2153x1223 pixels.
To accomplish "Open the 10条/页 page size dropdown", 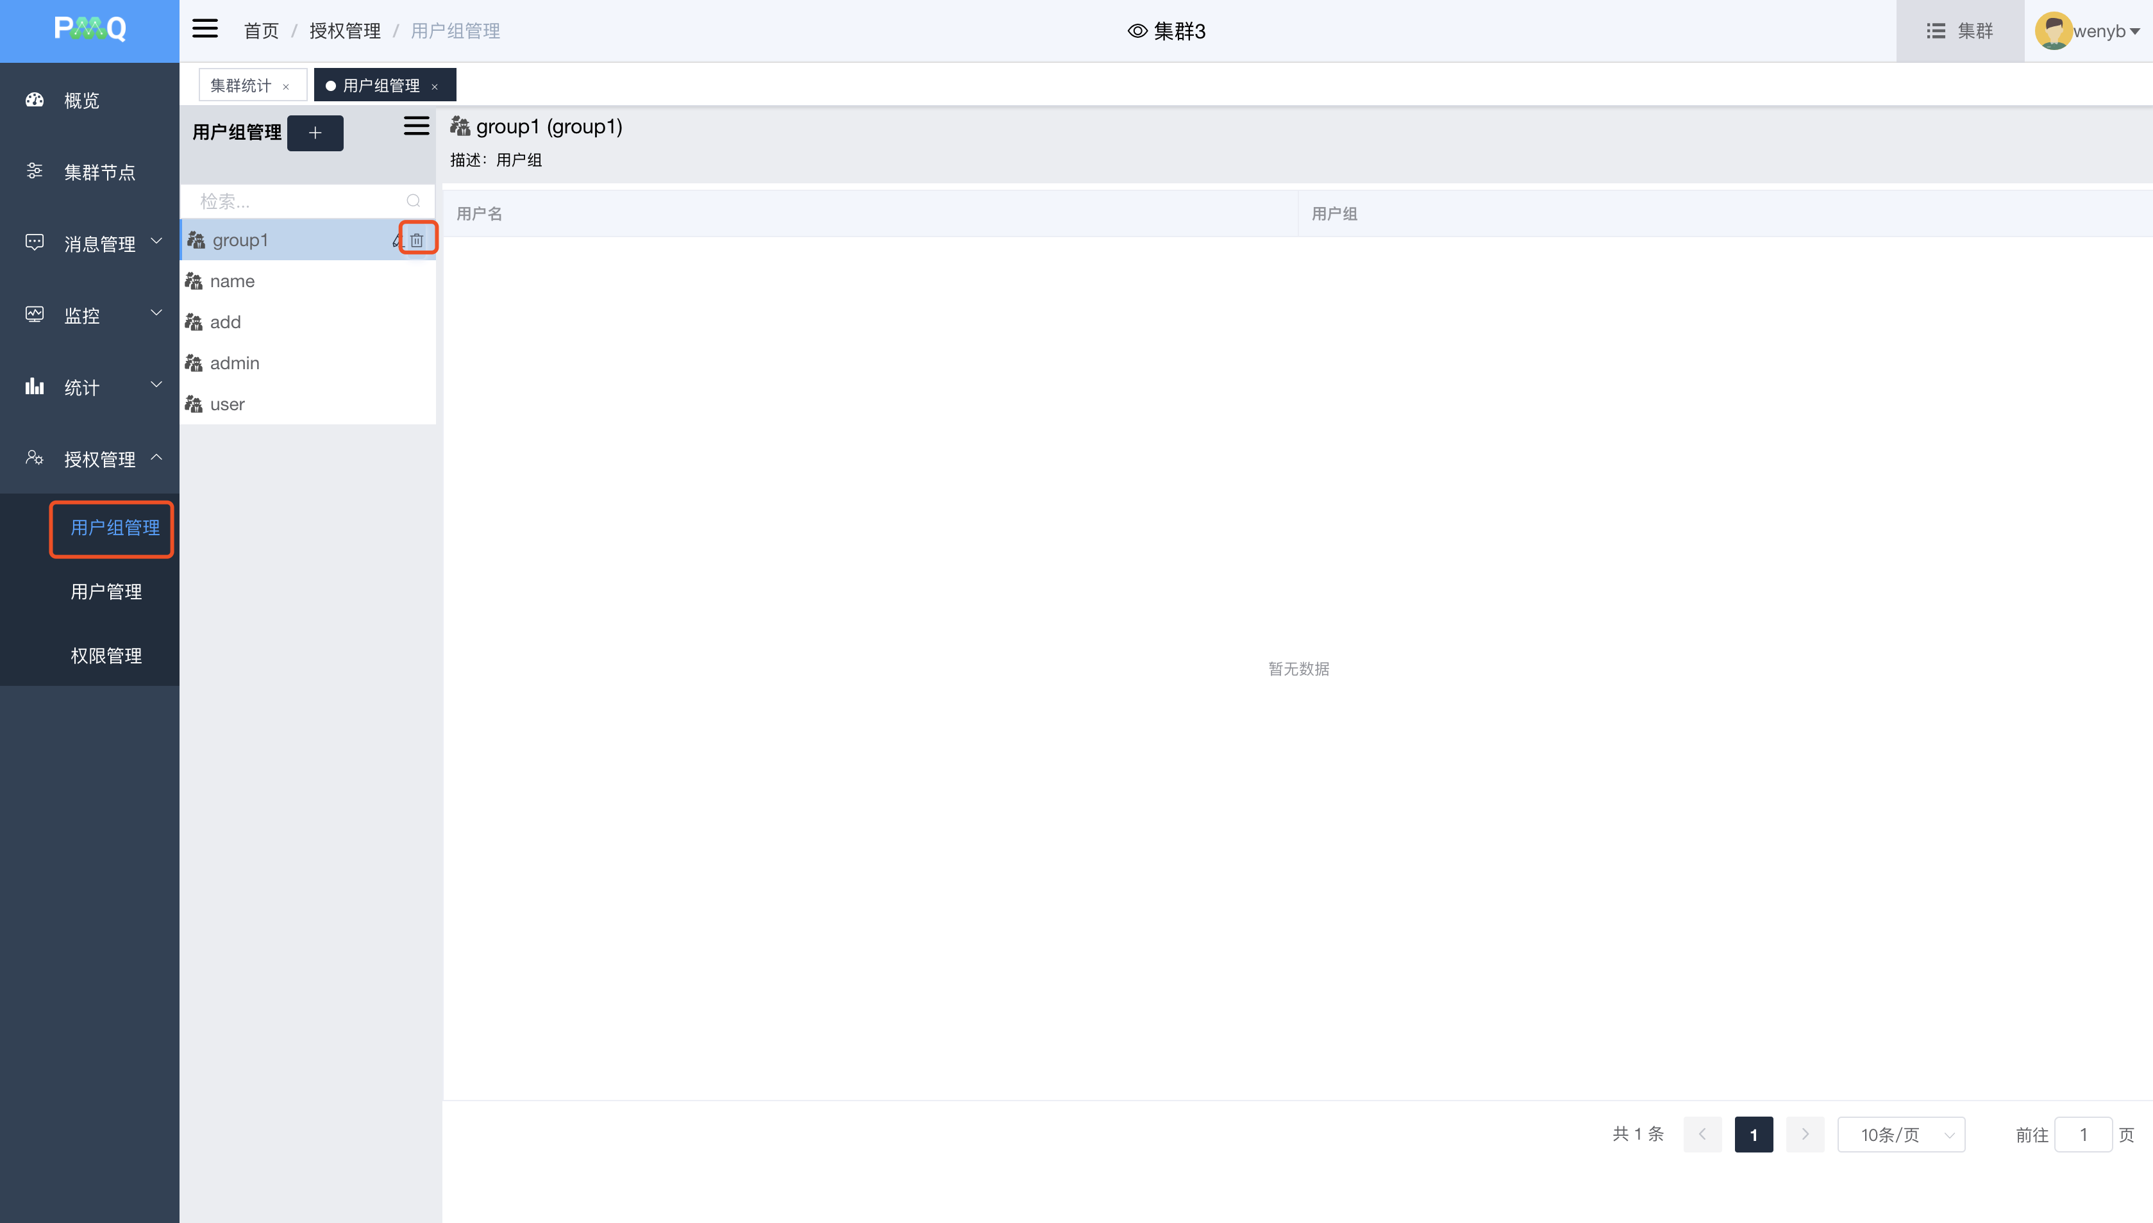I will 1900,1135.
